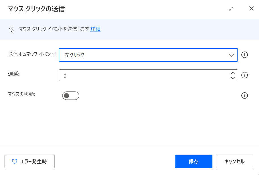Enable the マウスの移動 toggle

point(71,96)
